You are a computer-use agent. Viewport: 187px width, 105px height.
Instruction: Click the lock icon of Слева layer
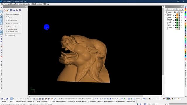click(x=175, y=26)
